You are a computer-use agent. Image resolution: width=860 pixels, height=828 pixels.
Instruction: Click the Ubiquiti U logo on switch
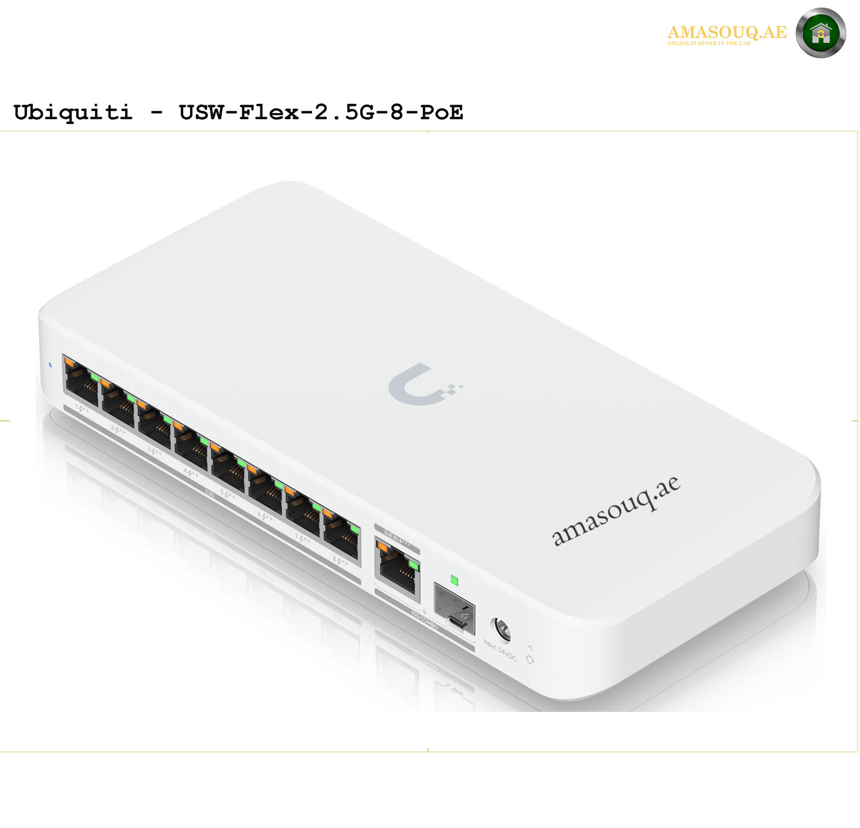(425, 384)
